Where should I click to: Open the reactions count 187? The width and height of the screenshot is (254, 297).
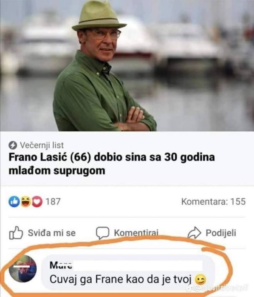click(53, 201)
